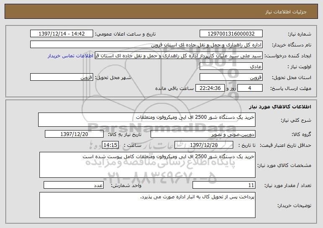The height and width of the screenshot is (228, 323).
Task: Click the توضیحات خریدار text area
Action: (147, 205)
